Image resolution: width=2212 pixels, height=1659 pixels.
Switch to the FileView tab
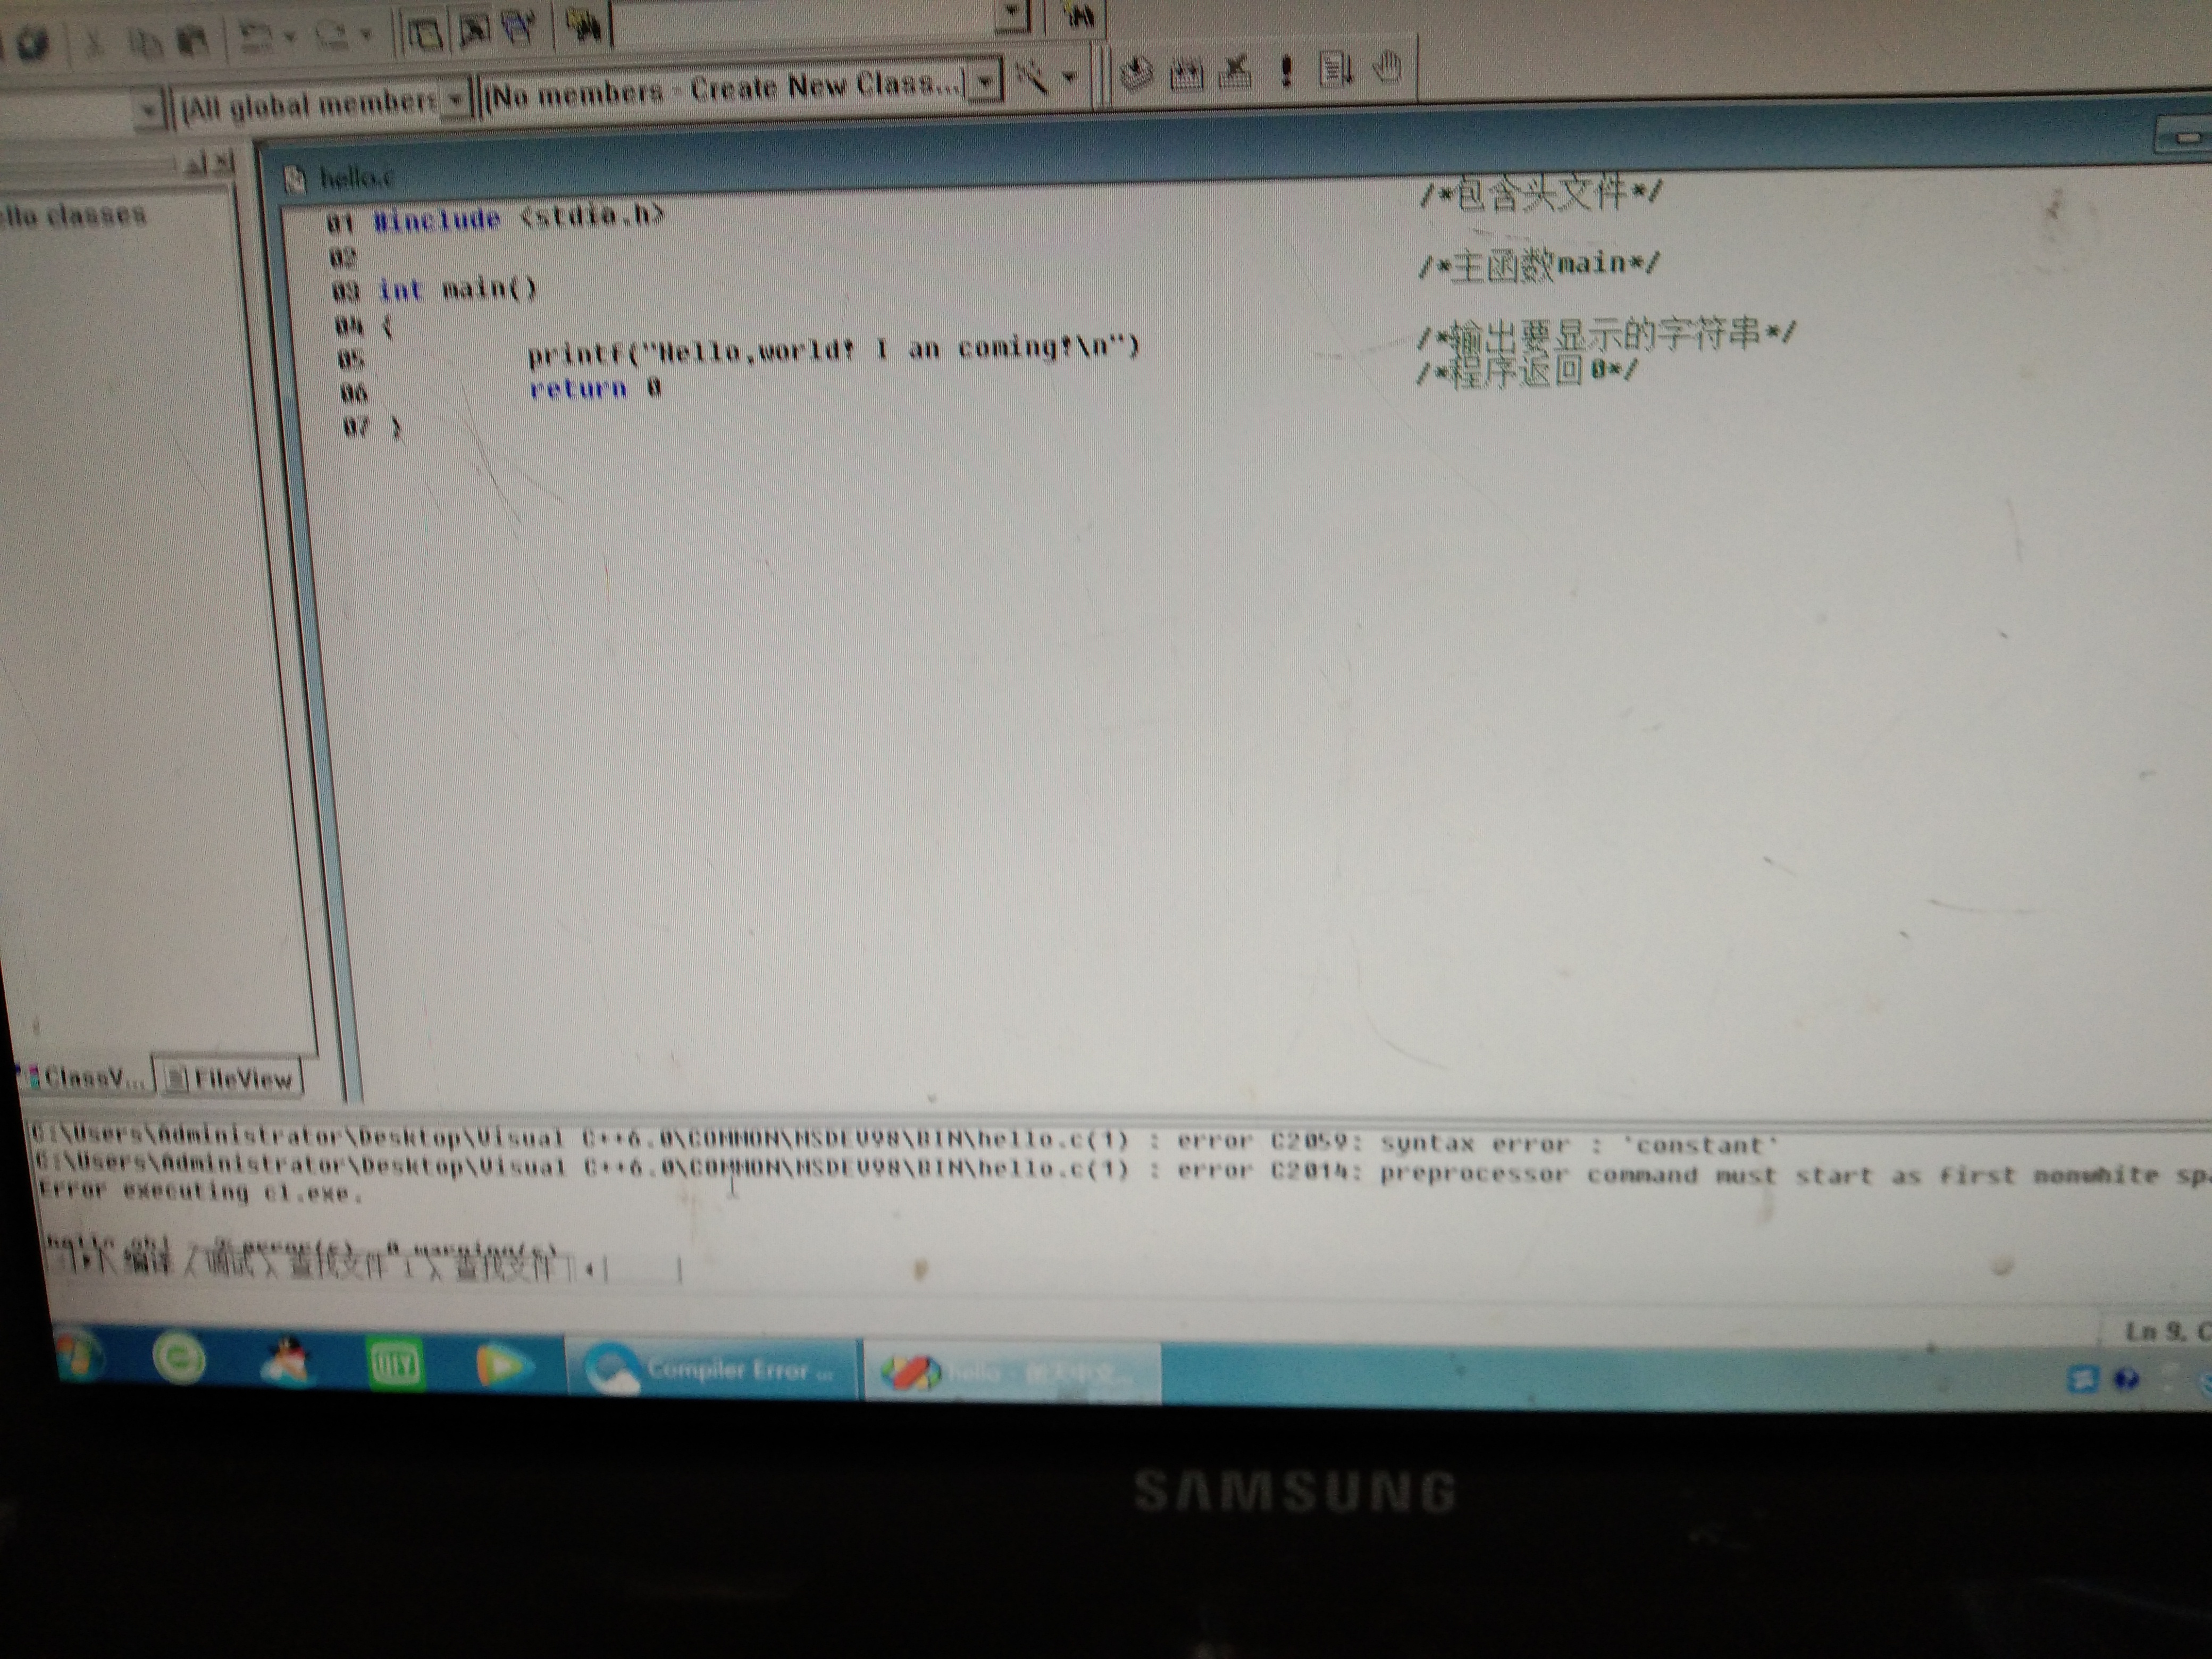pyautogui.click(x=231, y=1078)
